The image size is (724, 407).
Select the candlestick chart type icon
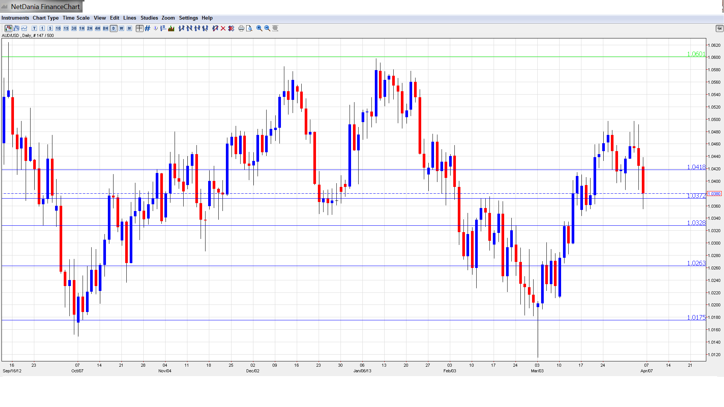pyautogui.click(x=8, y=28)
